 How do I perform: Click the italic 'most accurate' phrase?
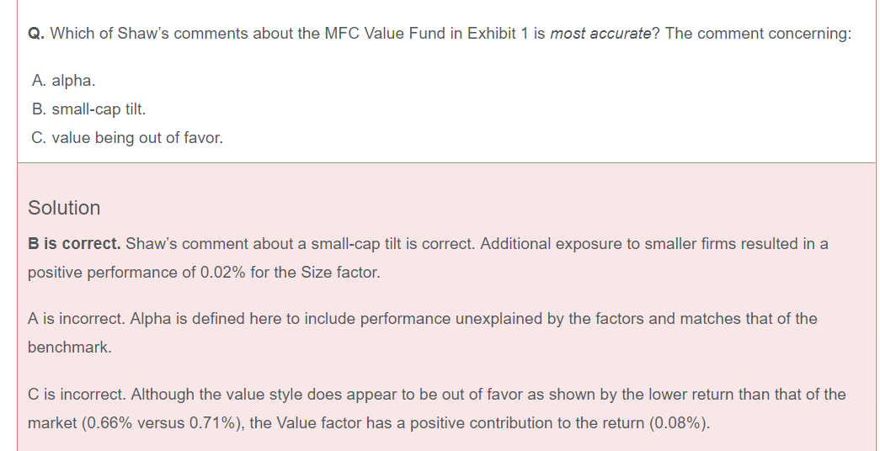600,34
